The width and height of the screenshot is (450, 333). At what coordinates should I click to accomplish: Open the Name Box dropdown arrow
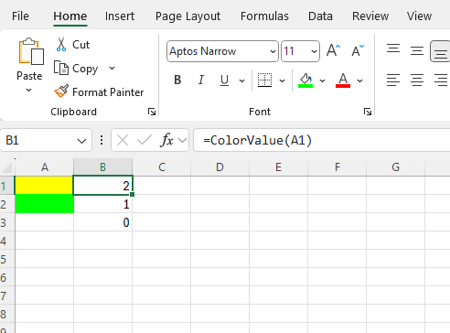click(81, 141)
